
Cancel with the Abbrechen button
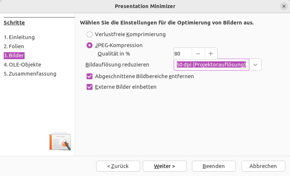(x=263, y=166)
